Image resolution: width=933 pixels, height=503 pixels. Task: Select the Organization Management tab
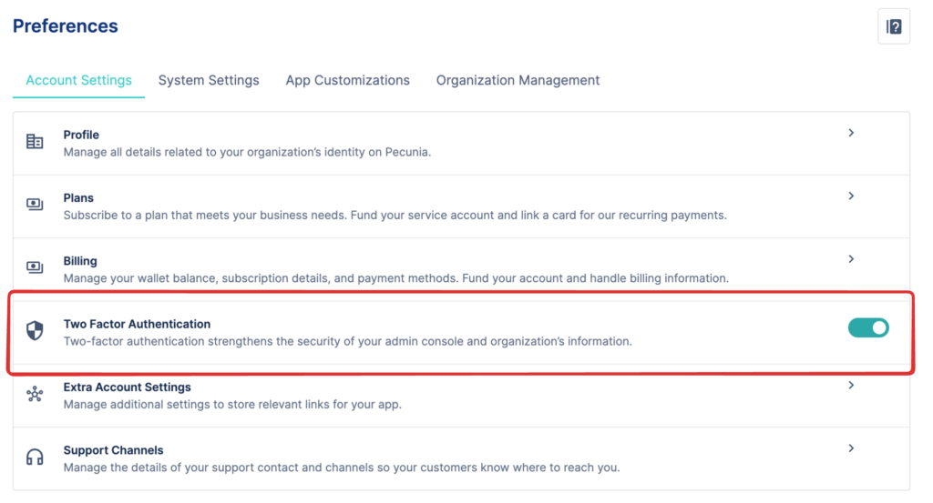click(518, 80)
